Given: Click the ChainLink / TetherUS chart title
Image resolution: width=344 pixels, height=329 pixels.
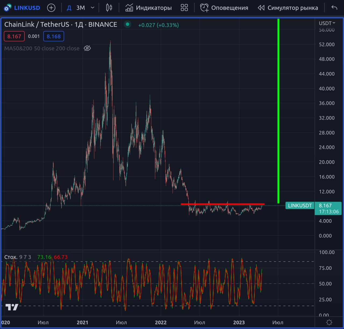Looking at the screenshot, I should 61,24.
